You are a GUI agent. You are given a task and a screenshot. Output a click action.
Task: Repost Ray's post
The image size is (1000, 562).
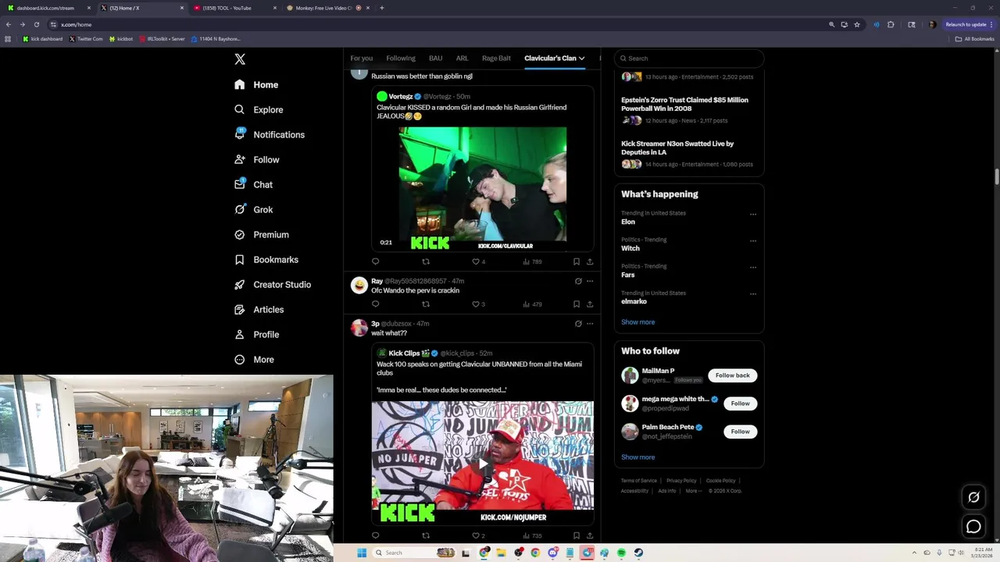pyautogui.click(x=426, y=304)
